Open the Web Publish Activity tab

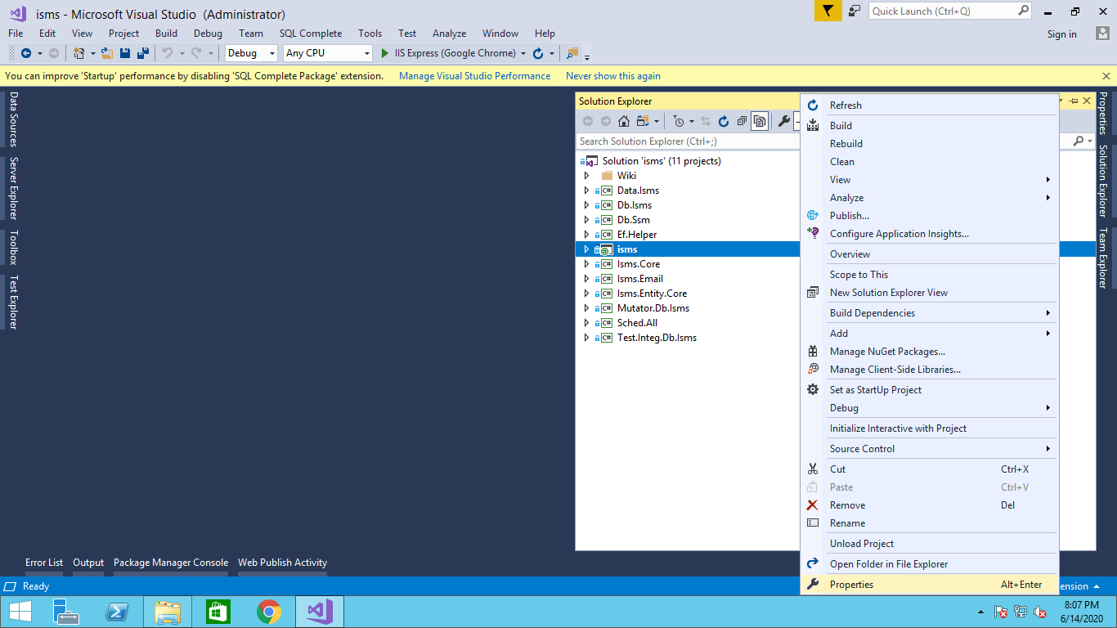coord(282,563)
